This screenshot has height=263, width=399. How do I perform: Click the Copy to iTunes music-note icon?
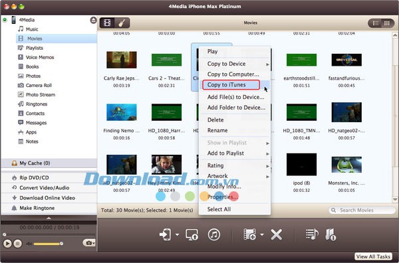click(x=214, y=234)
